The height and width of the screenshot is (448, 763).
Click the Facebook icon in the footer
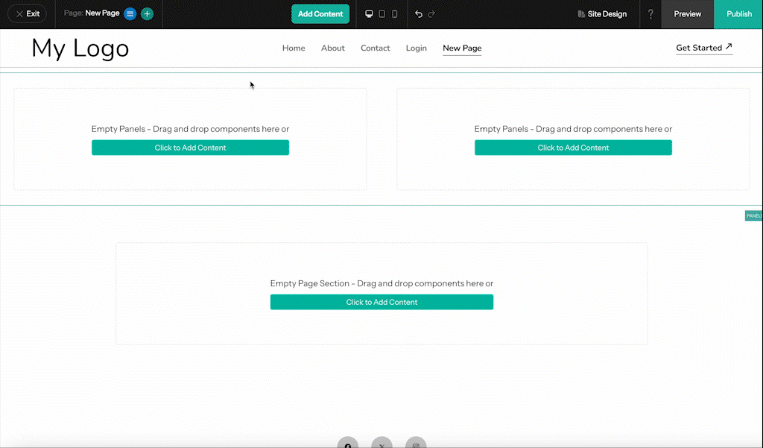point(347,444)
